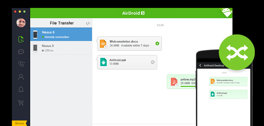Maximize the window with green button
This screenshot has height=126, width=264.
(x=24, y=12)
